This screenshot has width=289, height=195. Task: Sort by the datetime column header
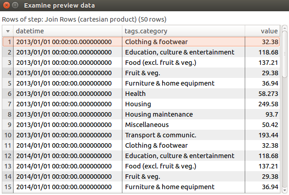[x=68, y=31]
